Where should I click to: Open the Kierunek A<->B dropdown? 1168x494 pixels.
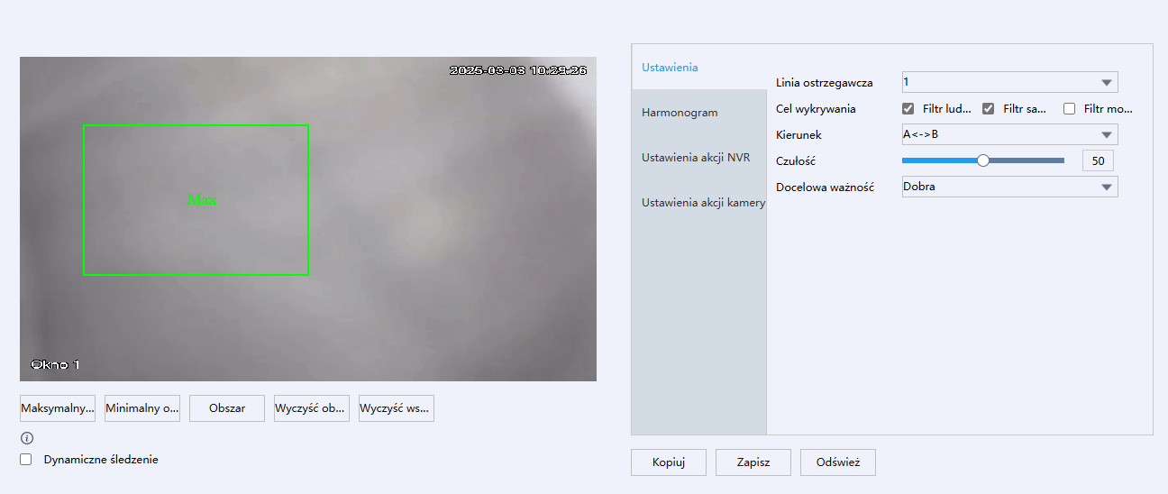[x=1010, y=134]
